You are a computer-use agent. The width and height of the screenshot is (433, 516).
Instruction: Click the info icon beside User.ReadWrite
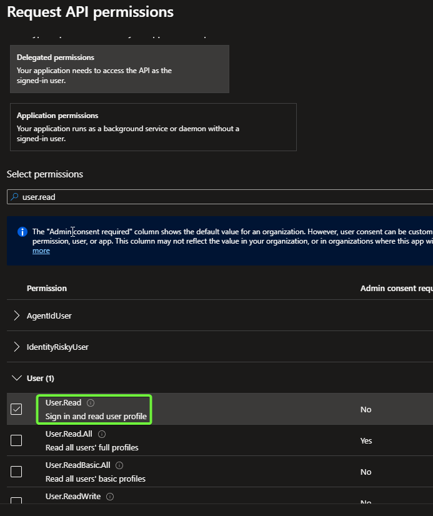[x=110, y=497]
